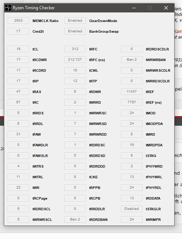Select the tRCDRD value field
This screenshot has height=239, width=182.
click(x=18, y=70)
